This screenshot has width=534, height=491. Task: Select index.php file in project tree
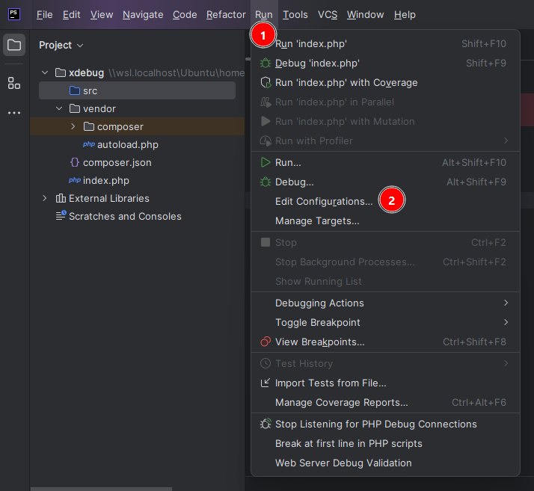(105, 180)
